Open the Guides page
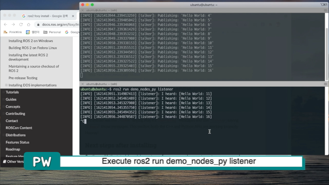Screen dimensions: 329x185 tap(11, 99)
